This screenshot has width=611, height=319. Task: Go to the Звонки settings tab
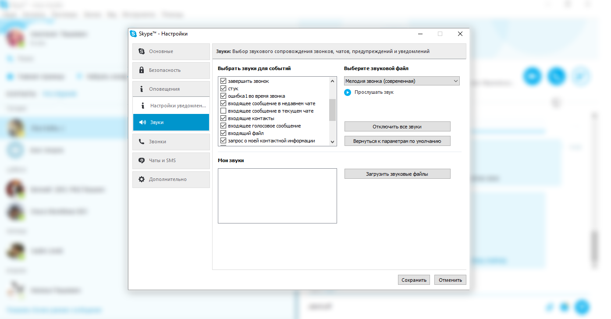pyautogui.click(x=171, y=142)
